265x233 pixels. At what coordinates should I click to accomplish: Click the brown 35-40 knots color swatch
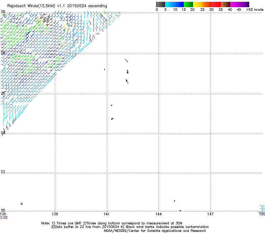click(x=226, y=4)
